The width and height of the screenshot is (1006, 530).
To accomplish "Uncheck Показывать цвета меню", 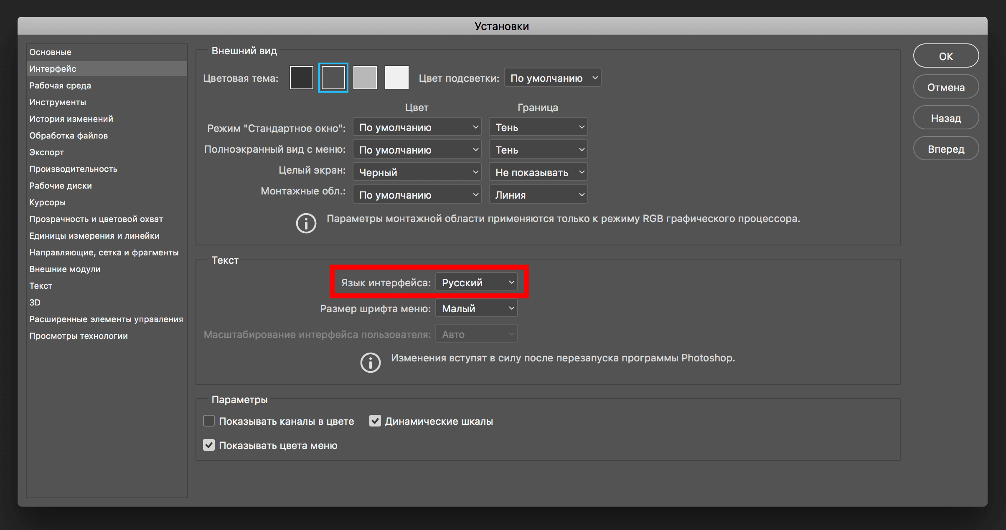I will 209,445.
